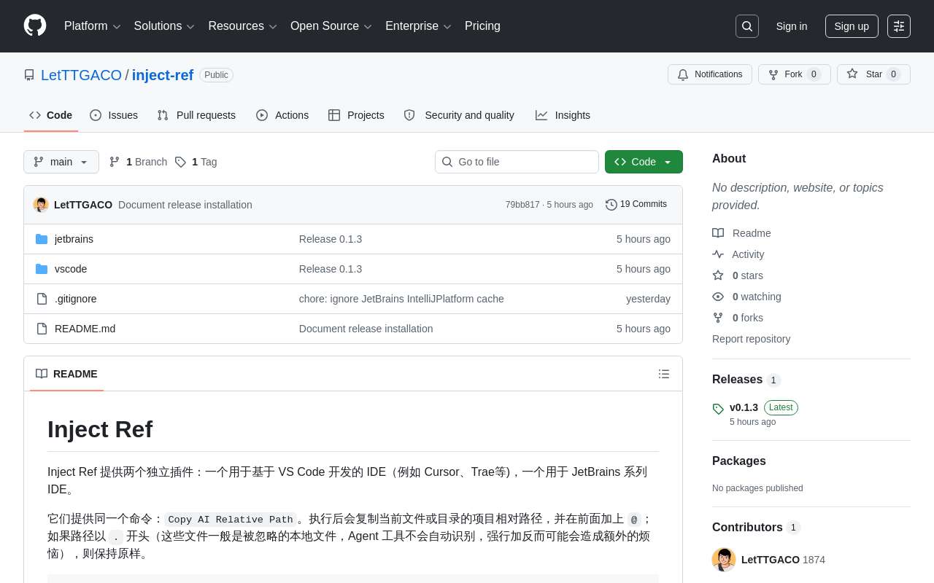The width and height of the screenshot is (934, 583).
Task: Click the Contributors heading
Action: point(747,527)
